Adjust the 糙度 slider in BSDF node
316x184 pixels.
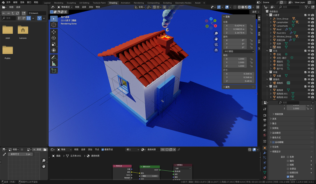(x=149, y=176)
